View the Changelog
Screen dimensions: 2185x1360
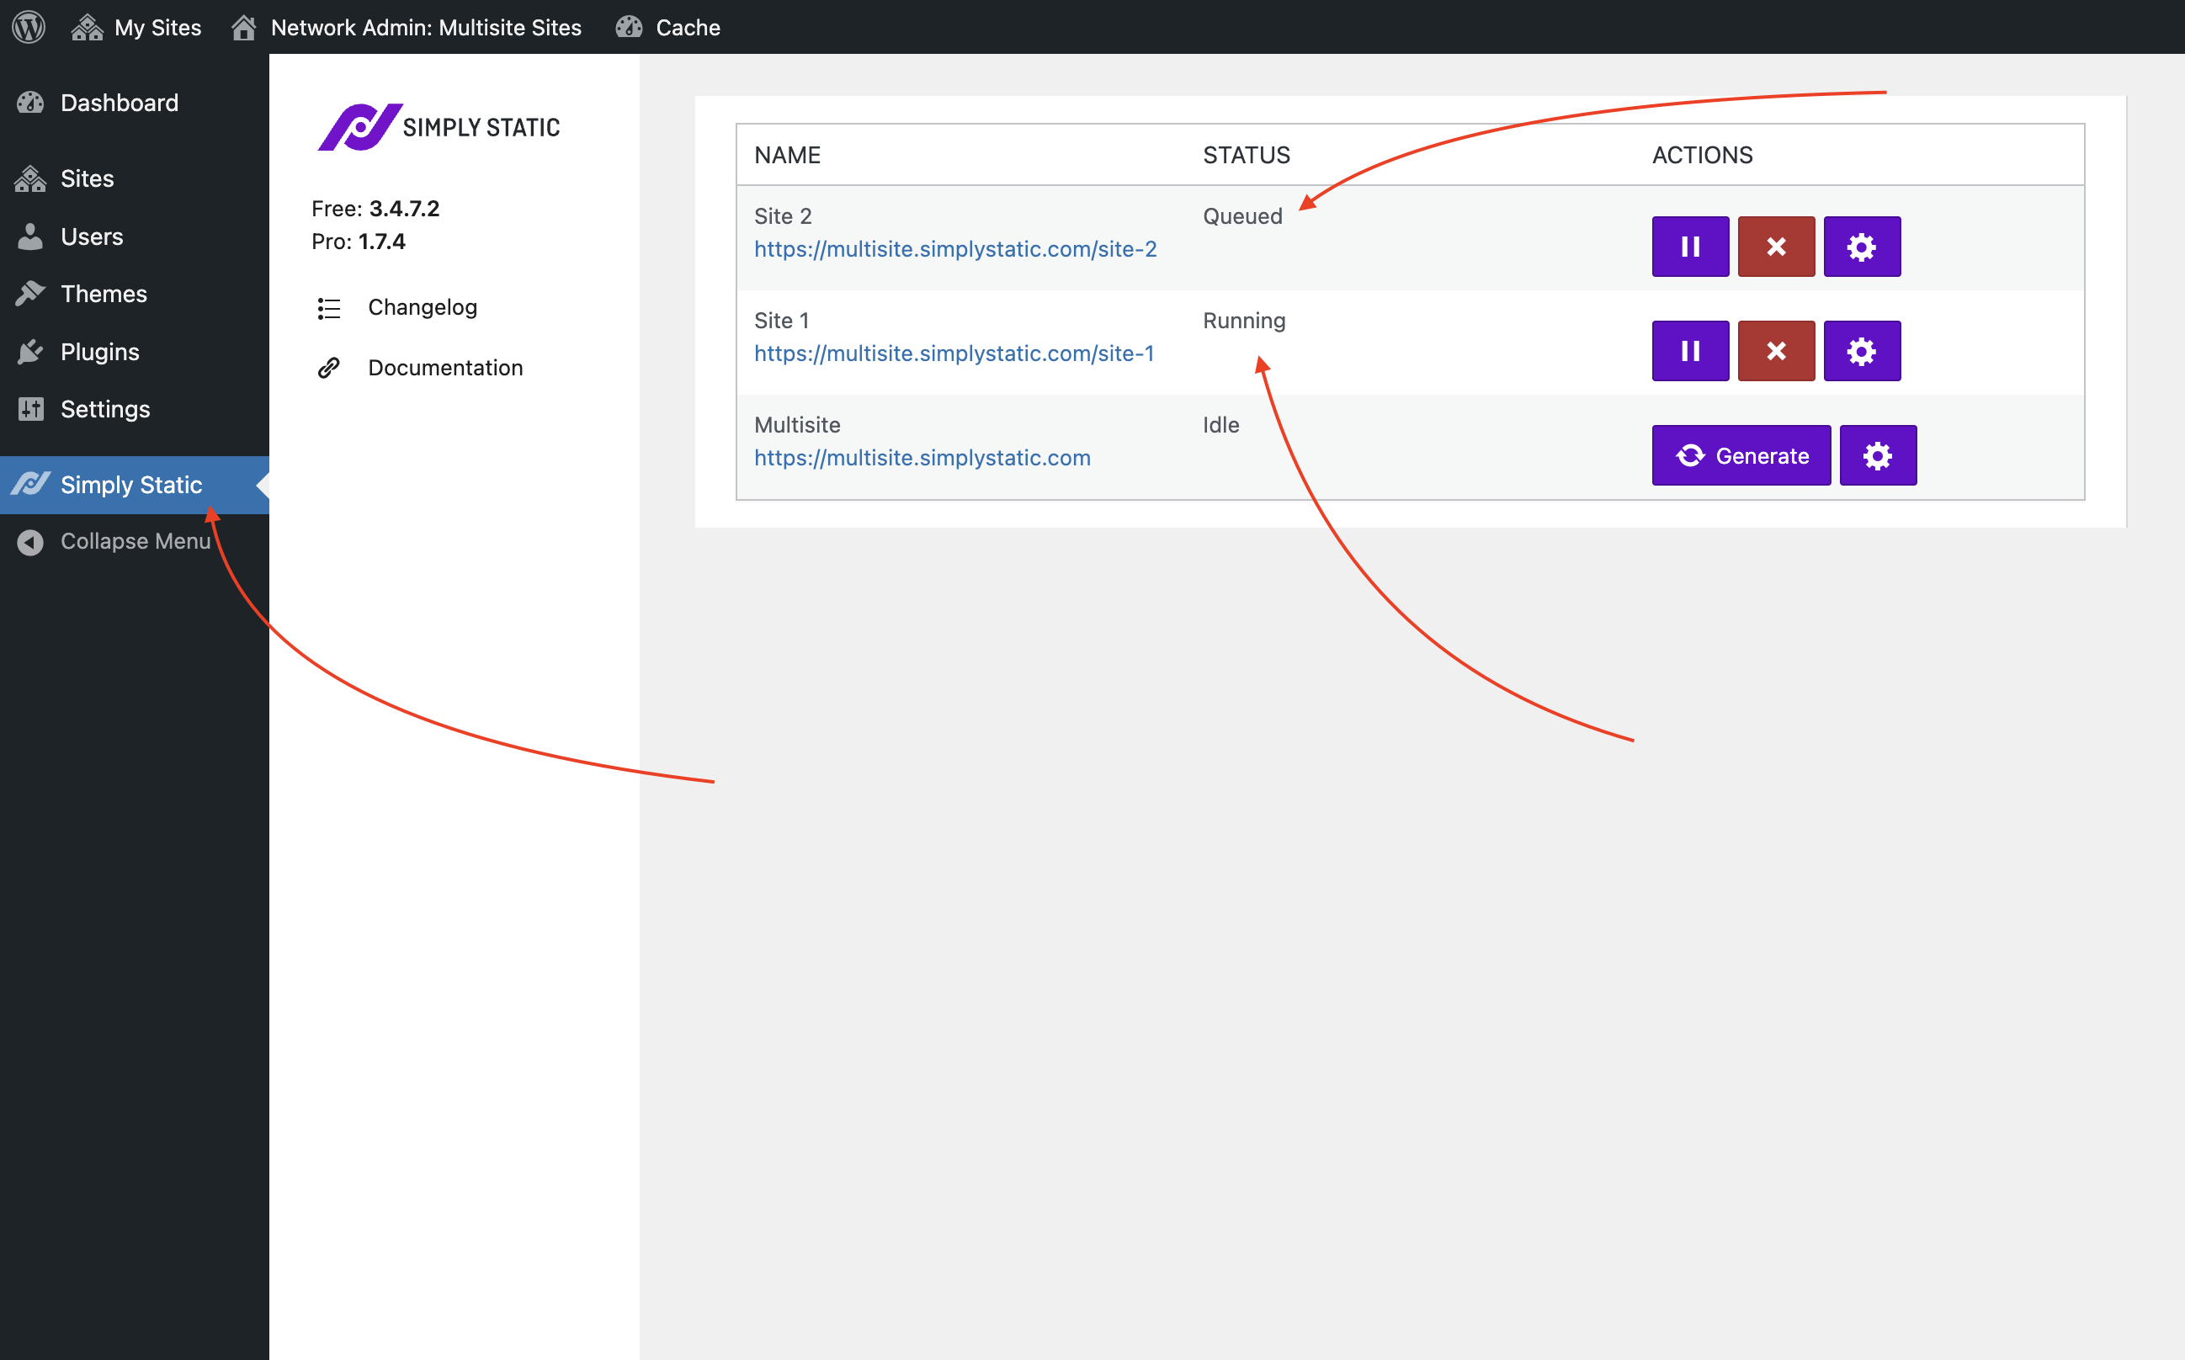pos(422,308)
